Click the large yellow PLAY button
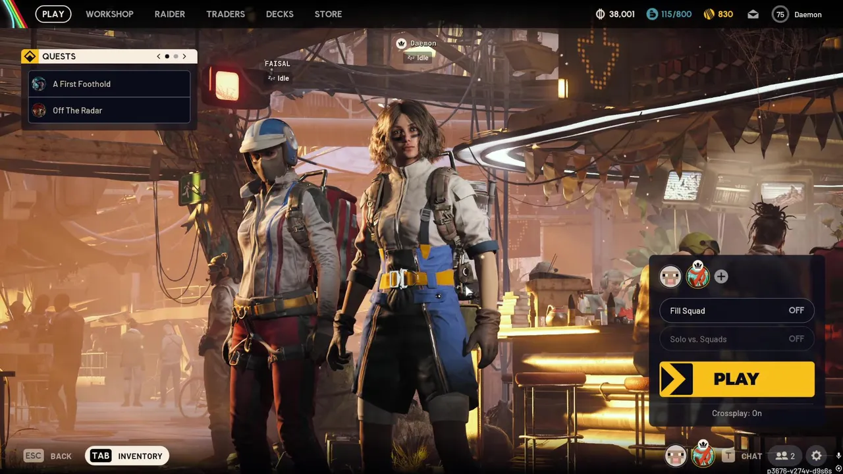The height and width of the screenshot is (474, 843). pos(737,379)
